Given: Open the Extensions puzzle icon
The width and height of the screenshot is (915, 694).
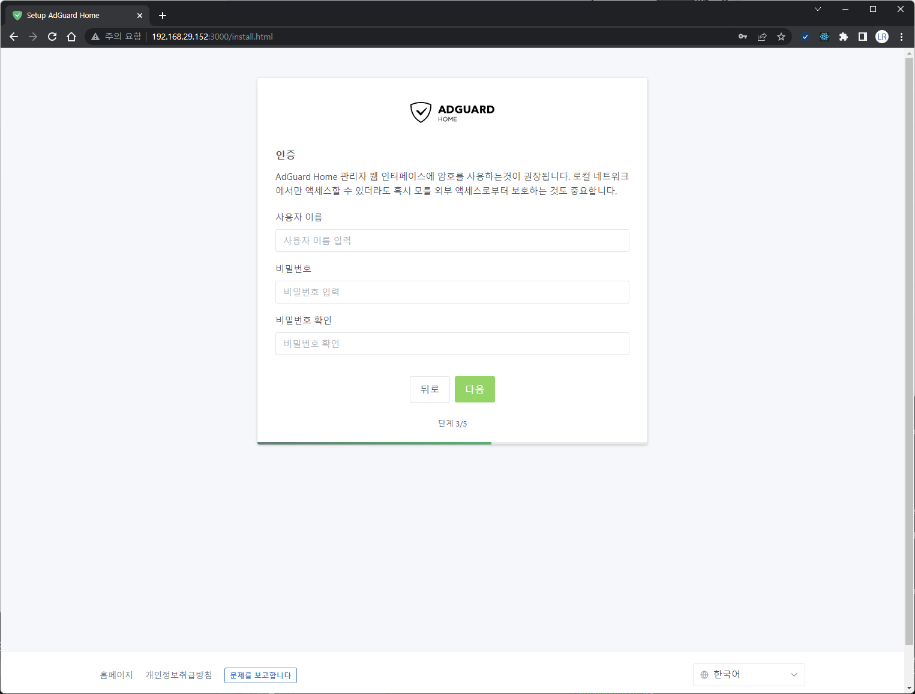Looking at the screenshot, I should tap(844, 37).
